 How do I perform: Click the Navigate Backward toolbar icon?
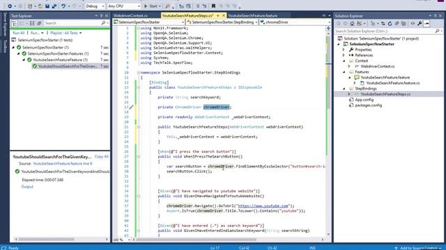point(10,6)
